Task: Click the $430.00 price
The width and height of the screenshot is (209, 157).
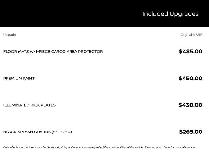Action: pos(190,105)
